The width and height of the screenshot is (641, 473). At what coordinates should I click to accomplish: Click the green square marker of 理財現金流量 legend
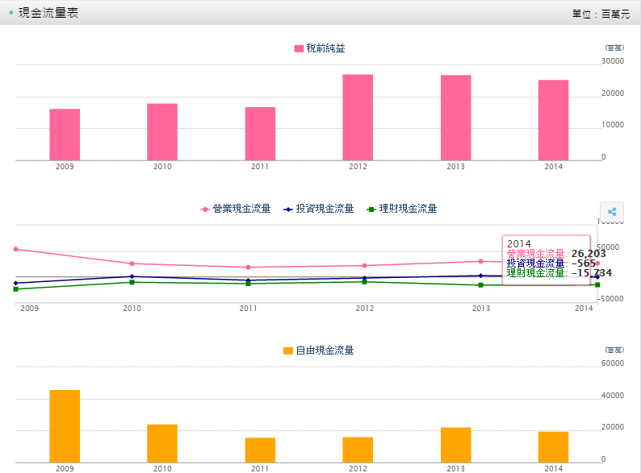point(371,209)
